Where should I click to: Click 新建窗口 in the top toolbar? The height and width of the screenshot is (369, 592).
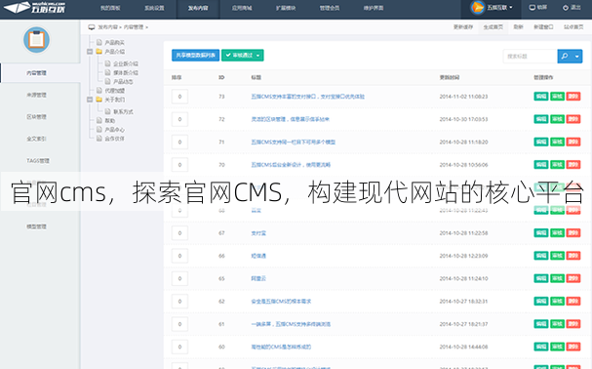click(x=543, y=26)
